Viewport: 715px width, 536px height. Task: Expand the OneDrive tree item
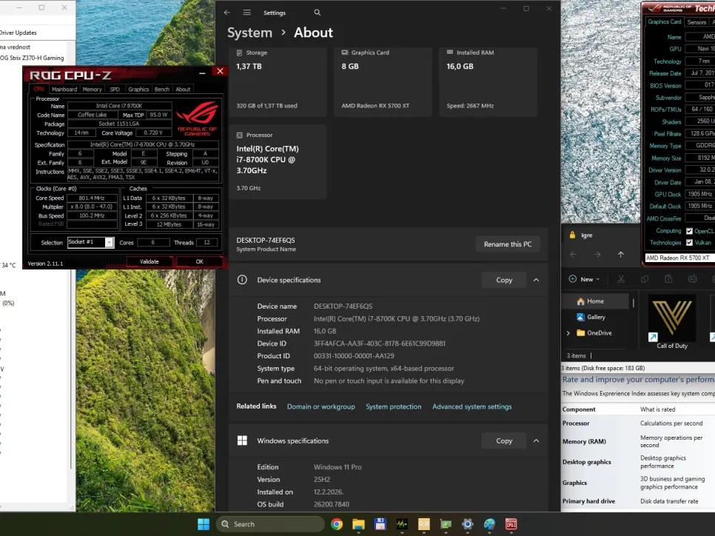point(568,333)
